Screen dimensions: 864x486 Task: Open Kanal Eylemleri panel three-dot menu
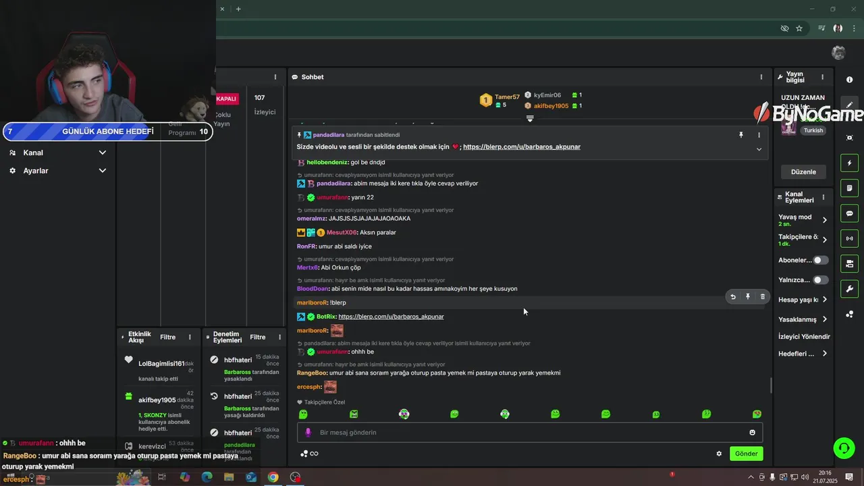pyautogui.click(x=823, y=197)
